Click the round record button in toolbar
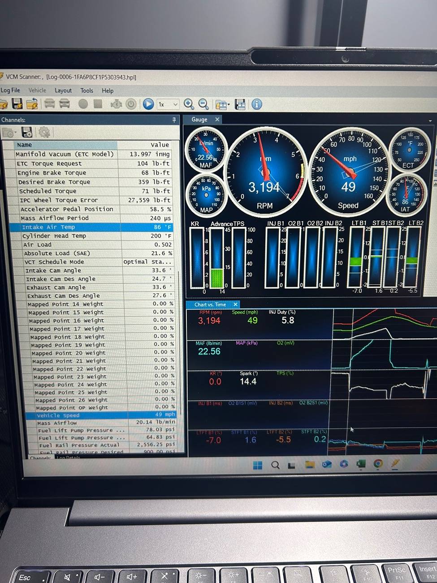Image resolution: width=437 pixels, height=583 pixels. coord(83,104)
